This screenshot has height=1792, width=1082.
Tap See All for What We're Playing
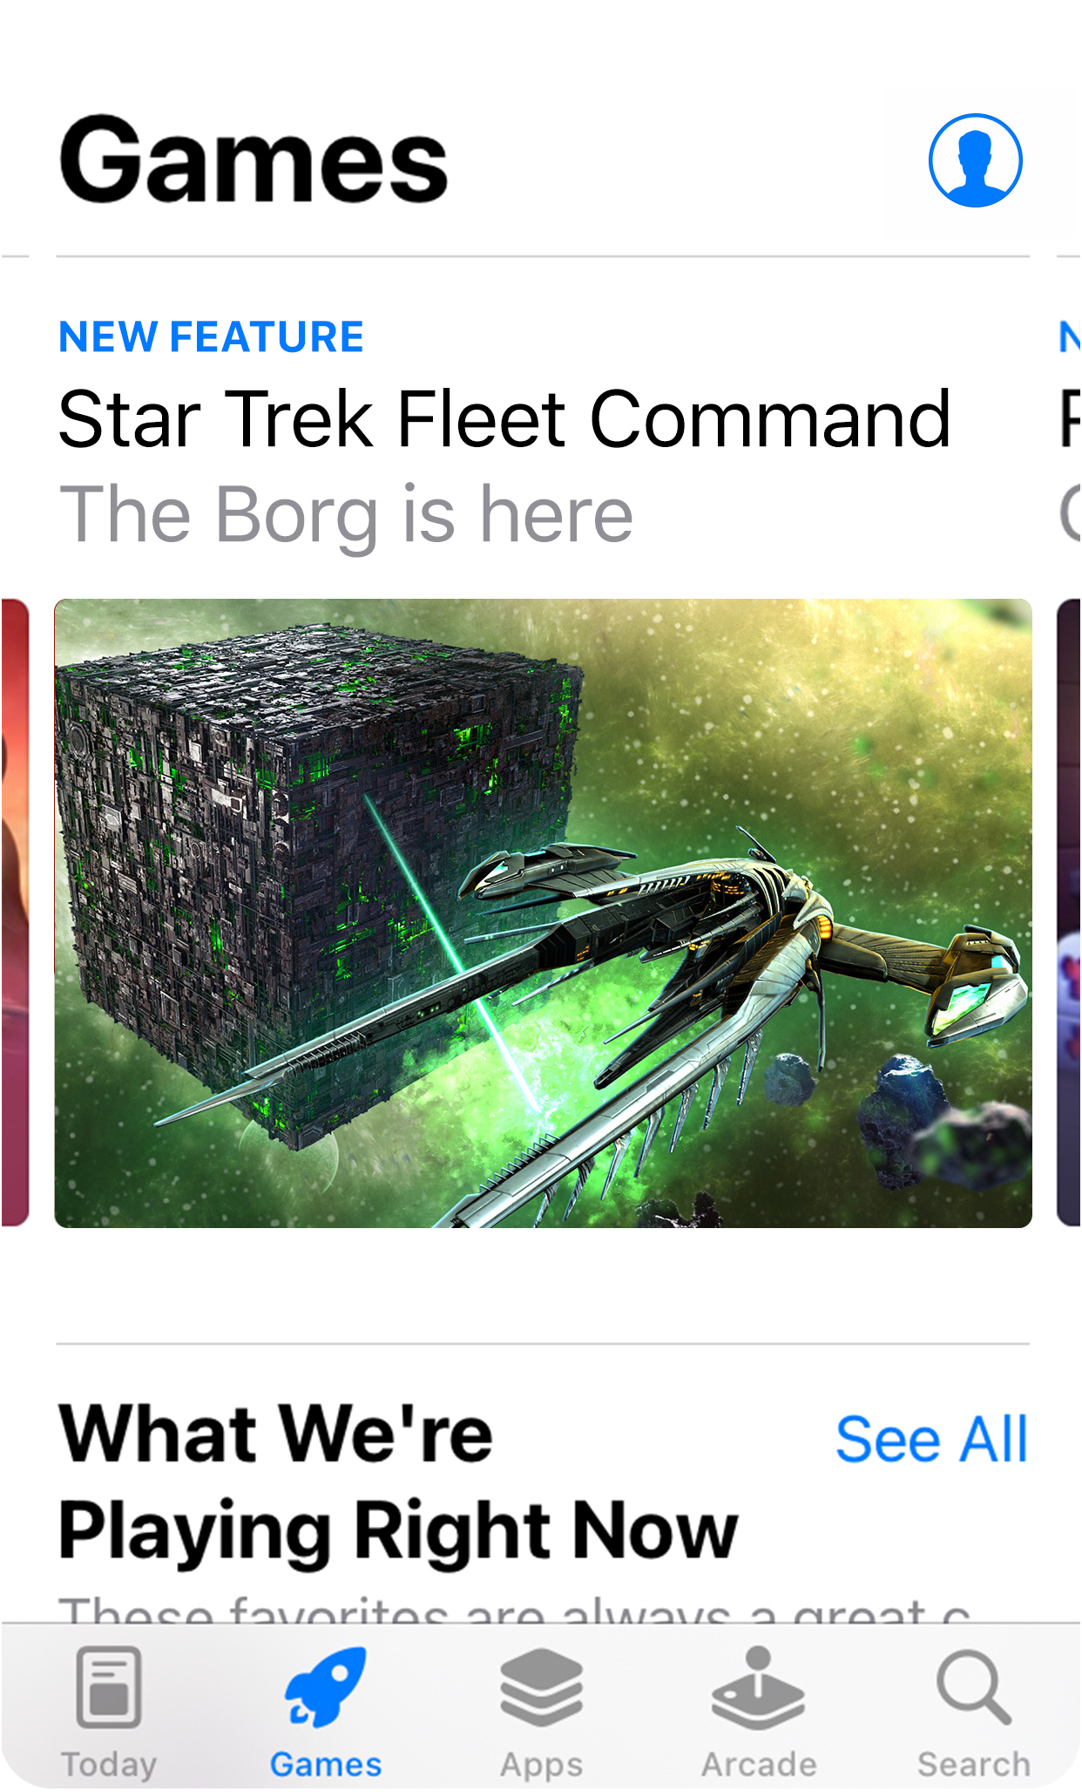[931, 1439]
